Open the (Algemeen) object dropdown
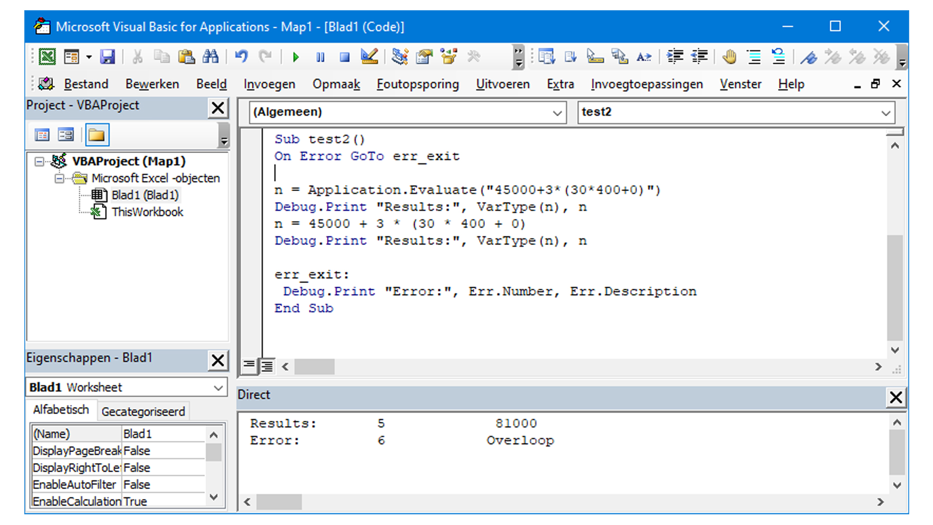The image size is (933, 525). pyautogui.click(x=557, y=113)
